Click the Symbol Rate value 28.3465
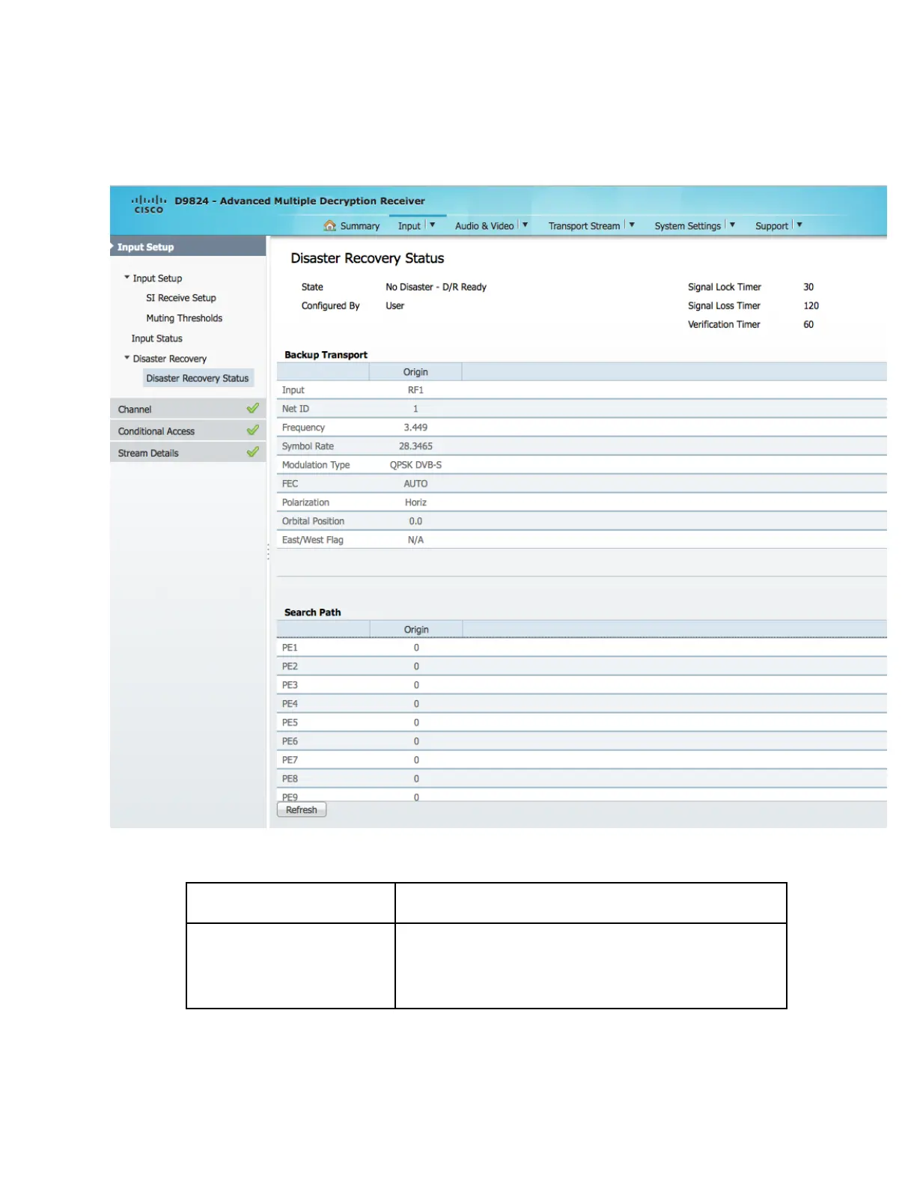 [415, 446]
